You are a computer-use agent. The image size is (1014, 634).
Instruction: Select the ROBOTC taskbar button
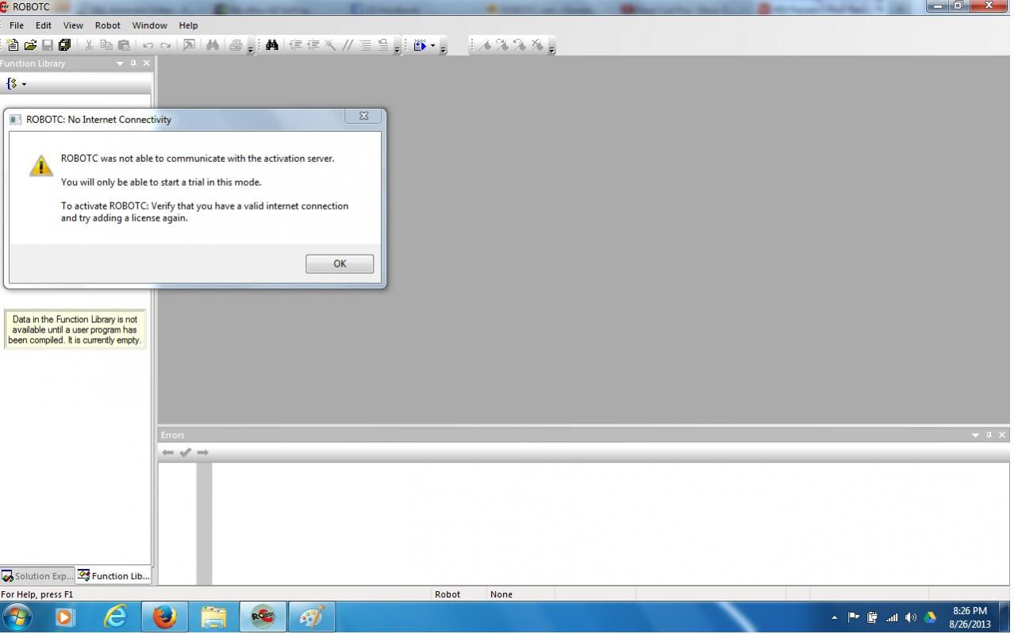coord(263,617)
